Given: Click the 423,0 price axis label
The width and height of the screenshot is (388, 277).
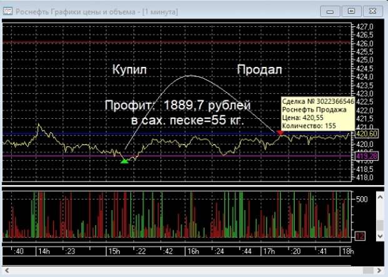Looking at the screenshot, I should pyautogui.click(x=364, y=94).
